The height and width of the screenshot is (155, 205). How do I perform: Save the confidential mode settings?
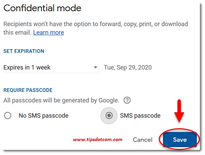coord(180,140)
